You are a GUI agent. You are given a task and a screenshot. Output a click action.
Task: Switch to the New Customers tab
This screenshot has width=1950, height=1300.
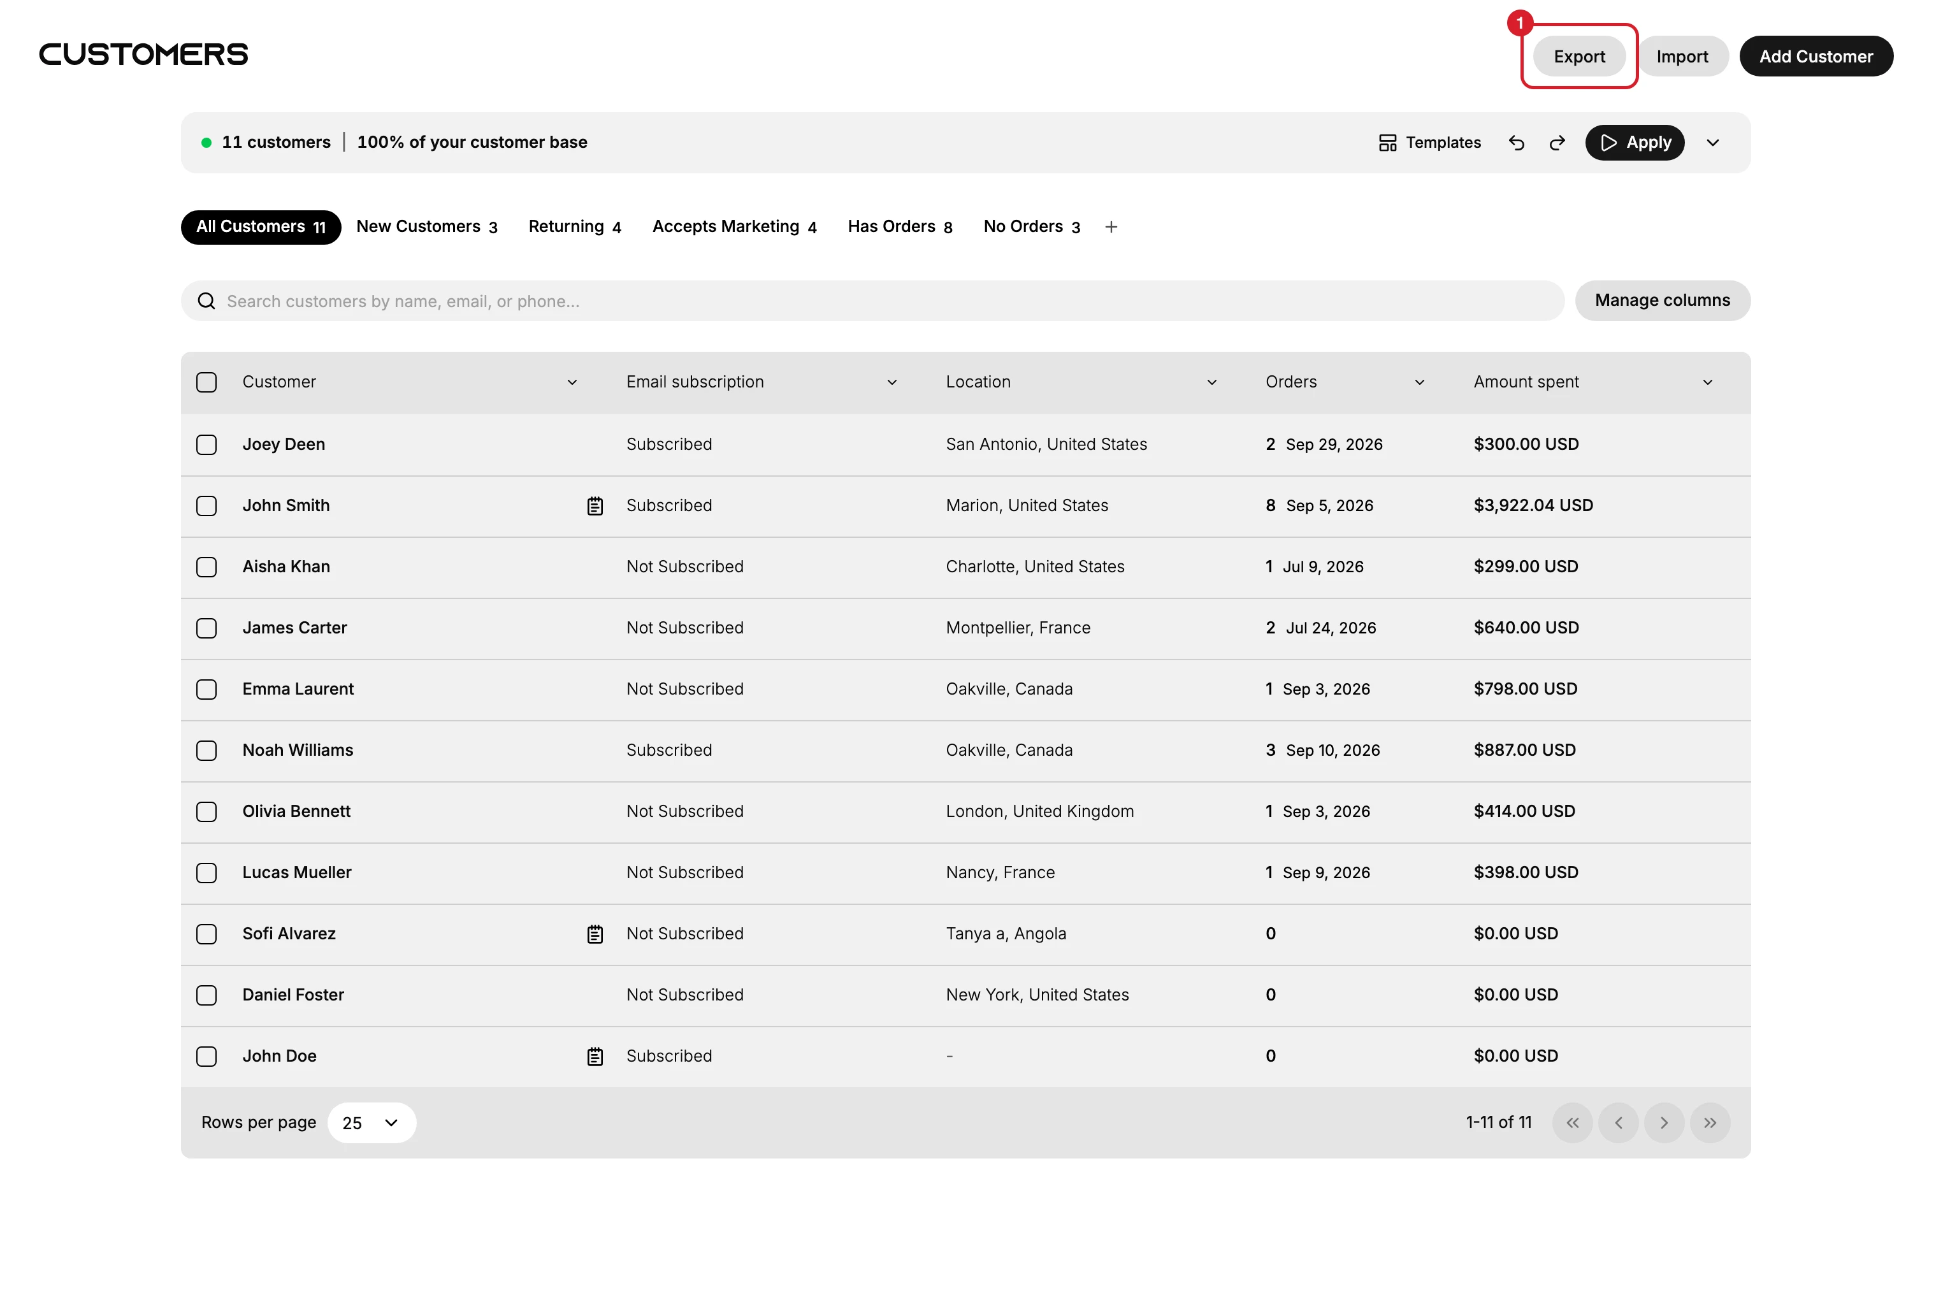pyautogui.click(x=427, y=227)
